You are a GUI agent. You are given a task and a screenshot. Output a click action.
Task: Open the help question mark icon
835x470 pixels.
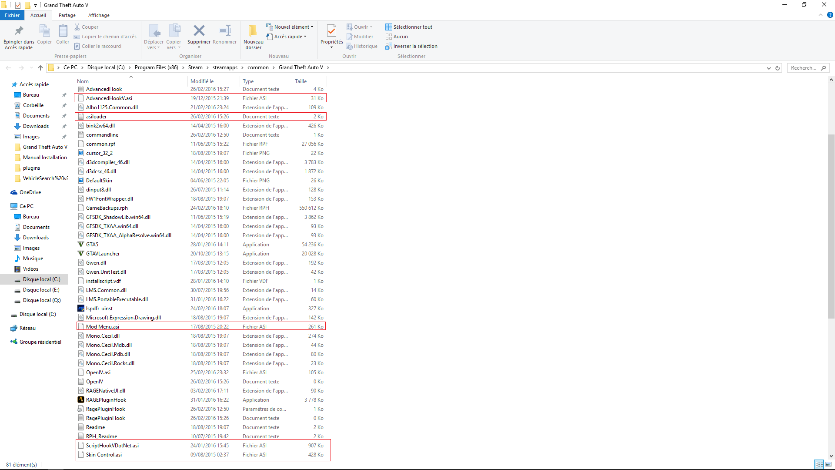point(830,15)
